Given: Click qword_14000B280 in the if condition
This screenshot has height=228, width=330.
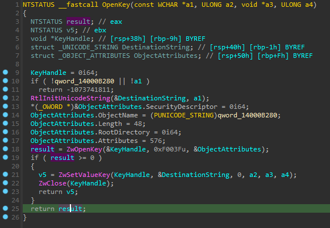Looking at the screenshot, I should (85, 81).
